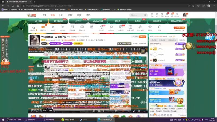Click the purple 超级粉丝团 button

[x=67, y=44]
